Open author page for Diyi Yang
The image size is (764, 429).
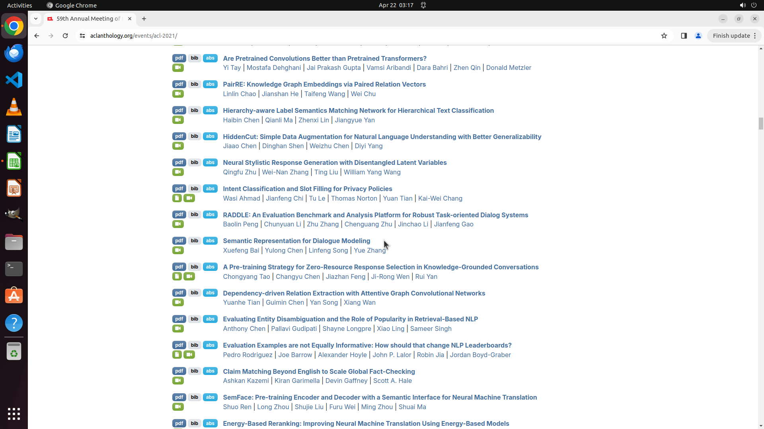[x=368, y=146]
